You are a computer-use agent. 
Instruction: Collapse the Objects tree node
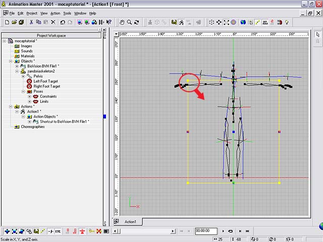(x=11, y=61)
